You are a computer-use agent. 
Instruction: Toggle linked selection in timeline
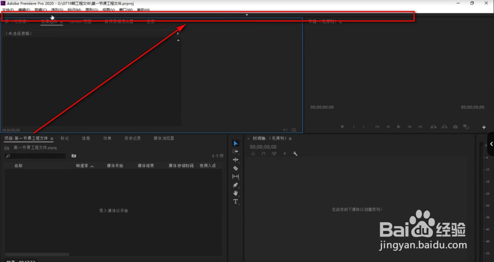tap(274, 154)
